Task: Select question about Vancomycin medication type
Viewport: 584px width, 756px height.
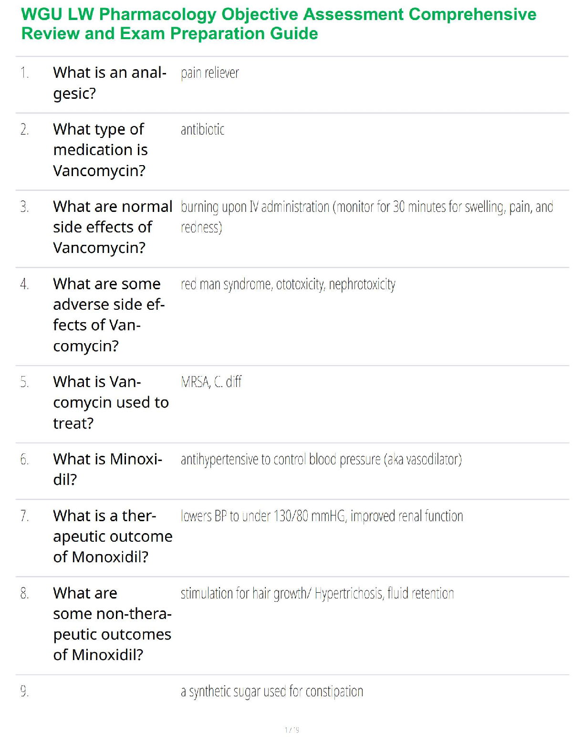Action: 100,149
